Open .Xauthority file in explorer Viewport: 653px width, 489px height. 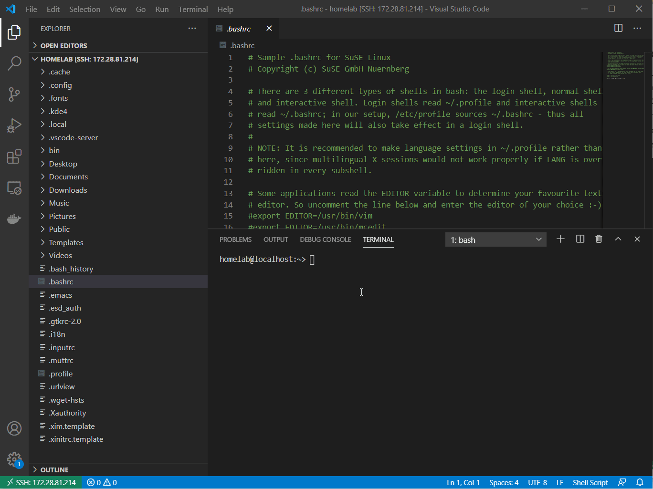(x=118, y=413)
